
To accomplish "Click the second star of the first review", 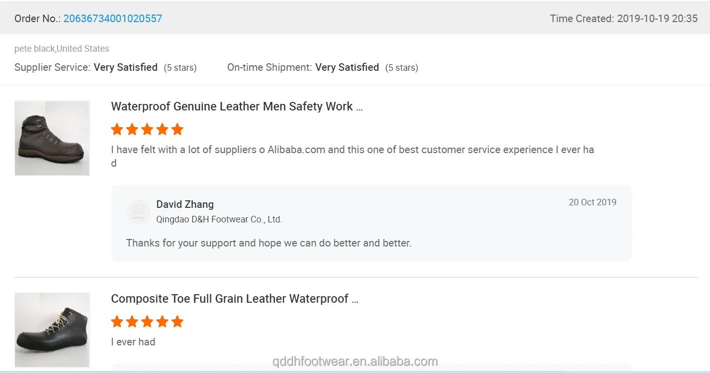I will coord(132,130).
